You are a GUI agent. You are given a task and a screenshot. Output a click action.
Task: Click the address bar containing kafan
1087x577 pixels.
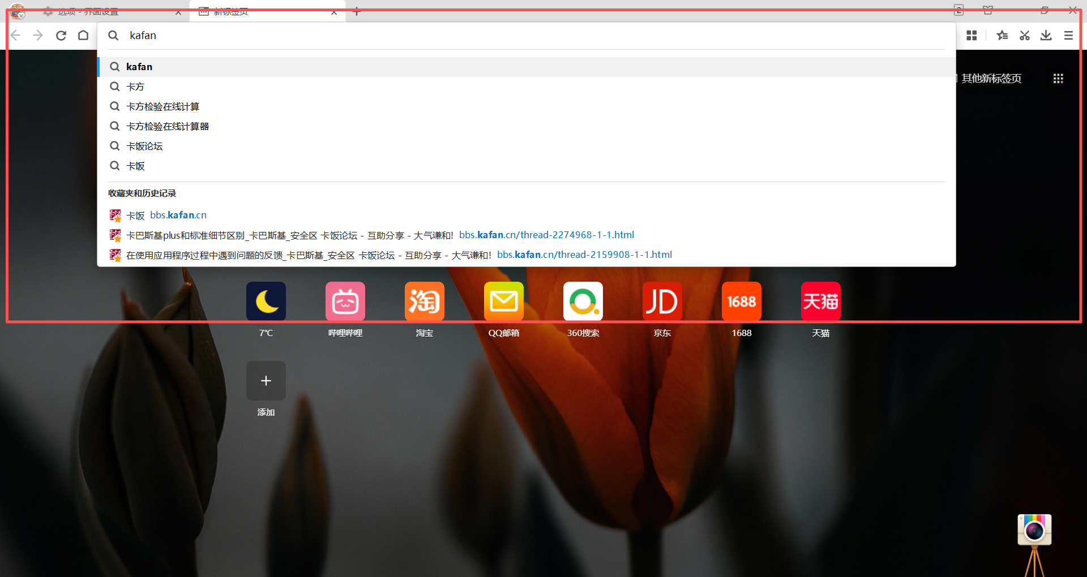tap(510, 36)
